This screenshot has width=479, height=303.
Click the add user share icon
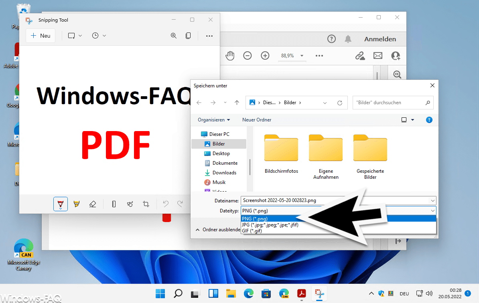(x=396, y=56)
